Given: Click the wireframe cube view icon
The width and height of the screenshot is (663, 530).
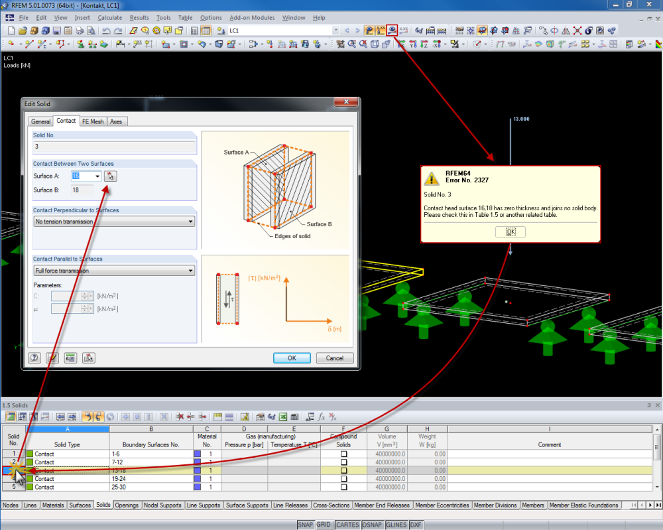Looking at the screenshot, I should pyautogui.click(x=375, y=44).
